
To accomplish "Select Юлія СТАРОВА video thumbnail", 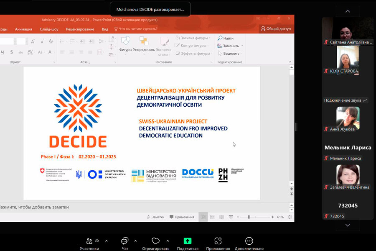I will [348, 60].
